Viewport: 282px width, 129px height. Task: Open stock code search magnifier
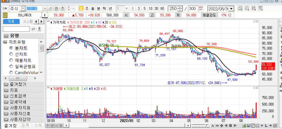coord(51,8)
